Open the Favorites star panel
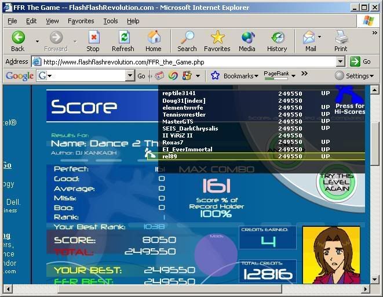Screen dimensions: 383x297 coord(217,41)
